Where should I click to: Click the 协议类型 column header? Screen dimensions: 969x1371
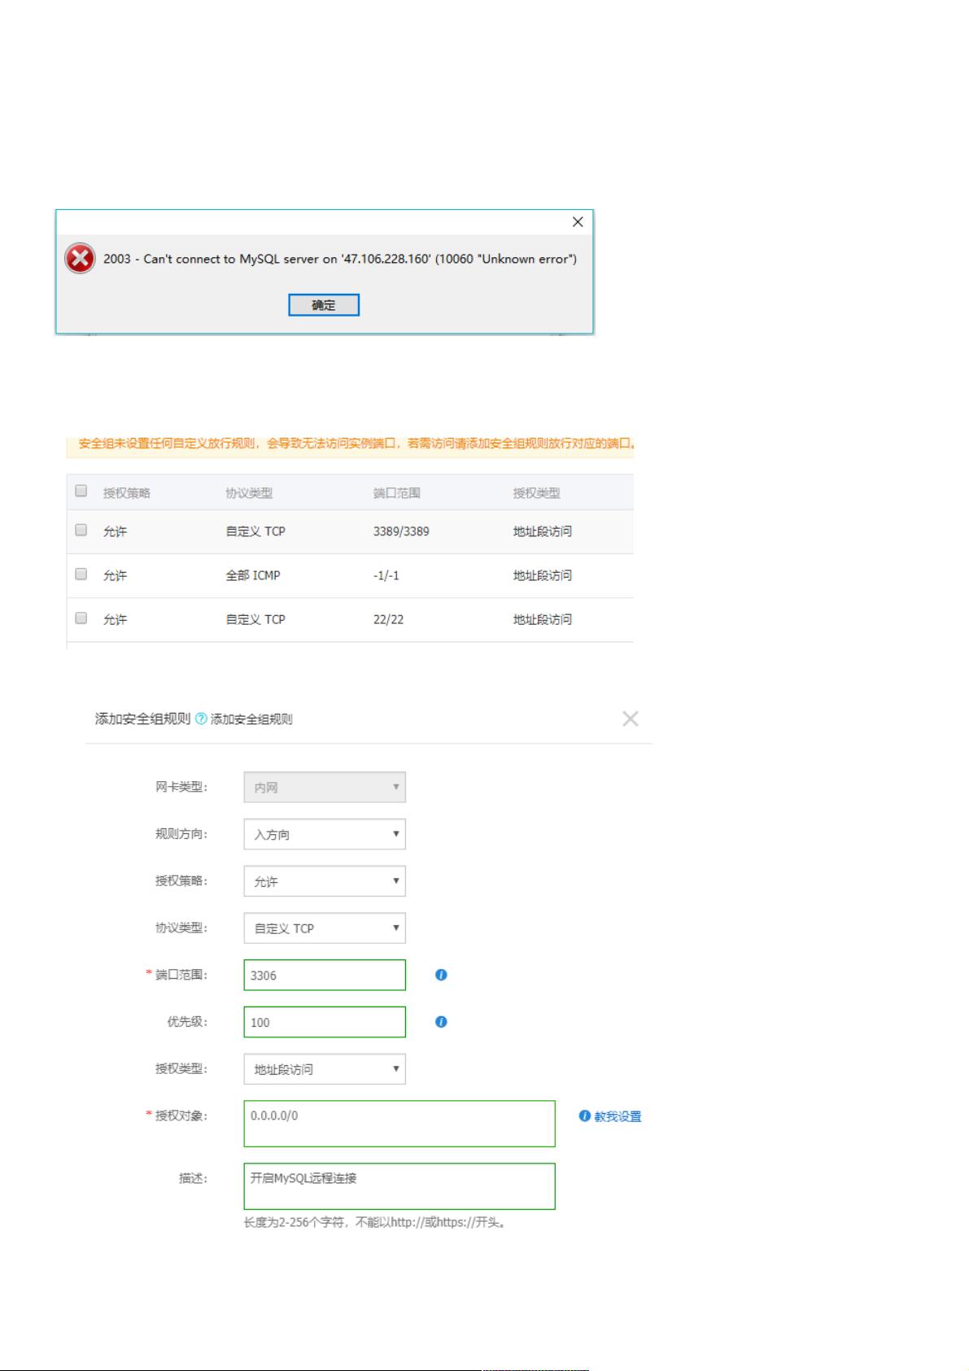click(249, 493)
